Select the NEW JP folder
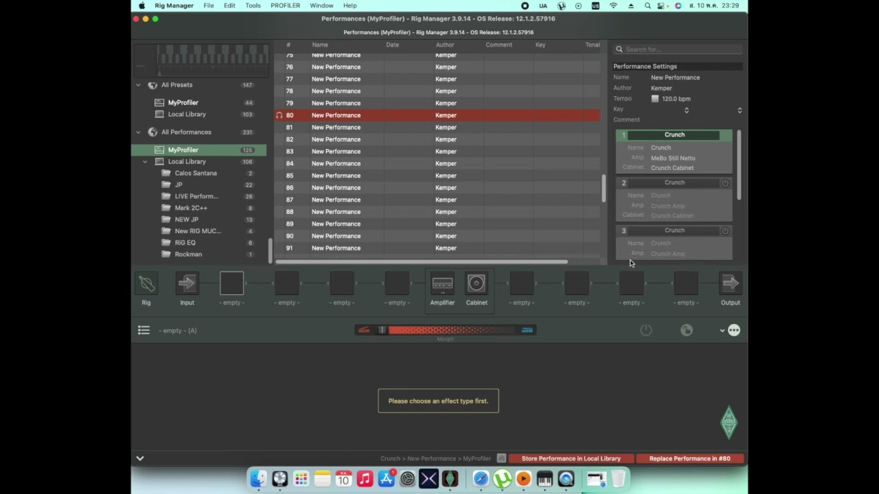879x494 pixels. pyautogui.click(x=186, y=220)
